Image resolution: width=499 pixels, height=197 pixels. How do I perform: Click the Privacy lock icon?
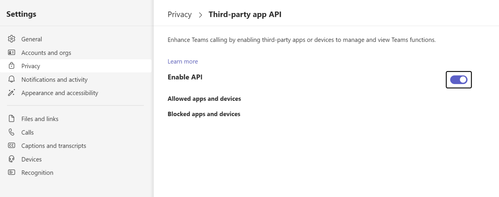11,66
